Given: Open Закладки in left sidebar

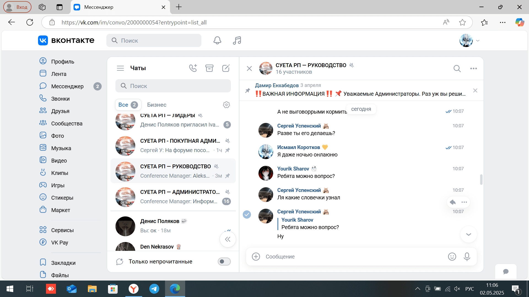Looking at the screenshot, I should pyautogui.click(x=63, y=263).
